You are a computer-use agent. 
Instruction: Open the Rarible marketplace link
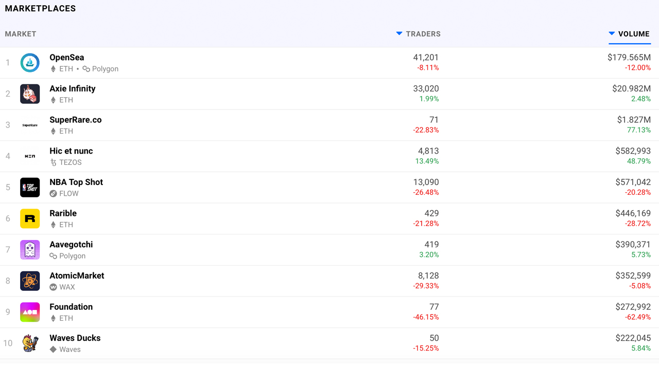pos(63,213)
